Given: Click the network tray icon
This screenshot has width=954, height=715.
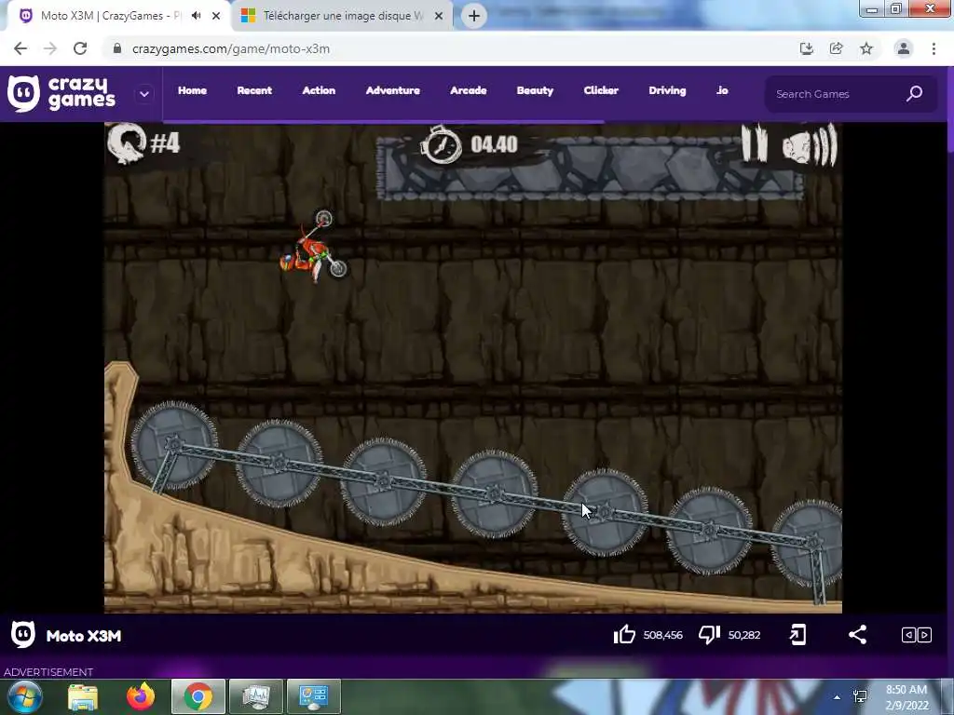Looking at the screenshot, I should pos(860,696).
